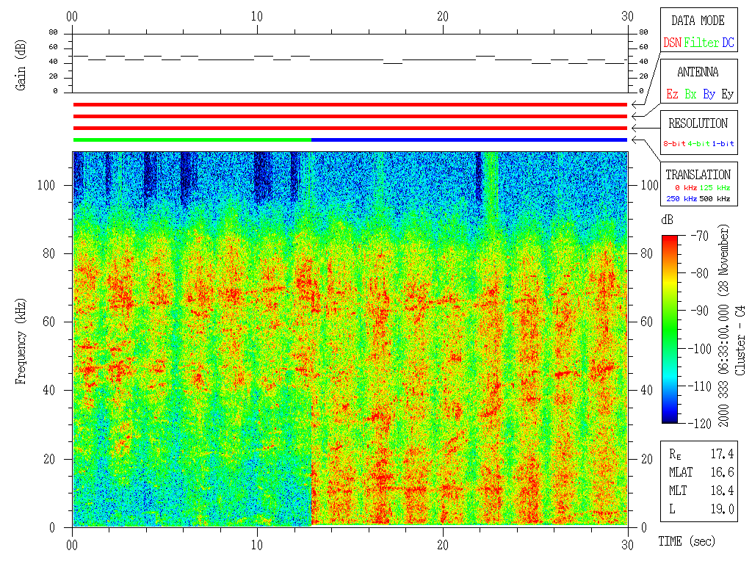752x564 pixels.
Task: Choose the Ey antenna legend entry
Action: pyautogui.click(x=727, y=95)
